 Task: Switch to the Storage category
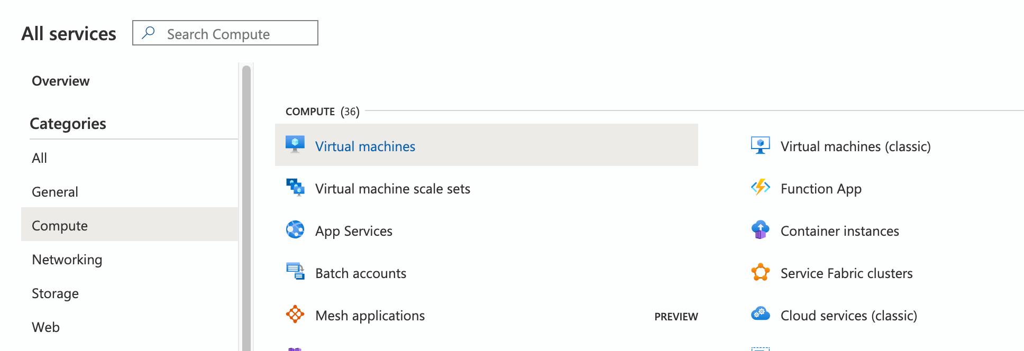(56, 293)
